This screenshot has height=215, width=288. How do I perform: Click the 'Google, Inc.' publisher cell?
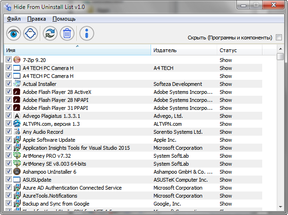coord(167,204)
